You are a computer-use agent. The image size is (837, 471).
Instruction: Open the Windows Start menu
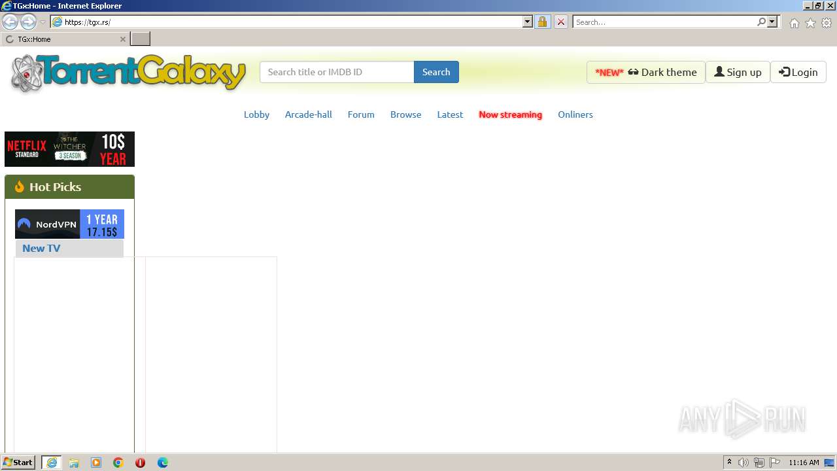pyautogui.click(x=18, y=462)
